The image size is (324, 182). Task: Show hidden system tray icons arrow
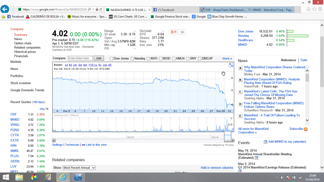(x=277, y=178)
